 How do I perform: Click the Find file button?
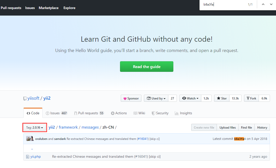tap(246, 127)
